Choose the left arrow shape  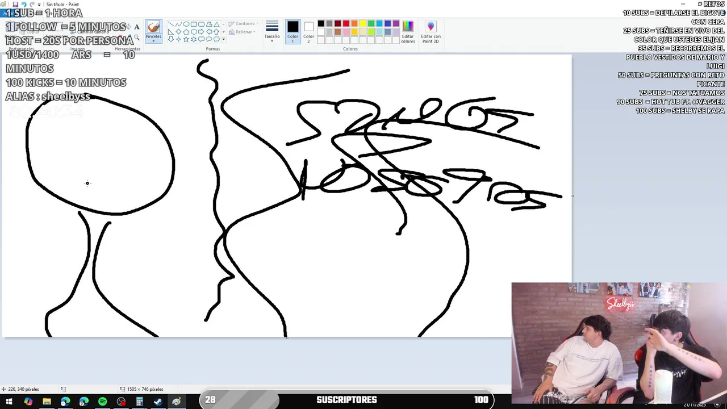point(209,32)
